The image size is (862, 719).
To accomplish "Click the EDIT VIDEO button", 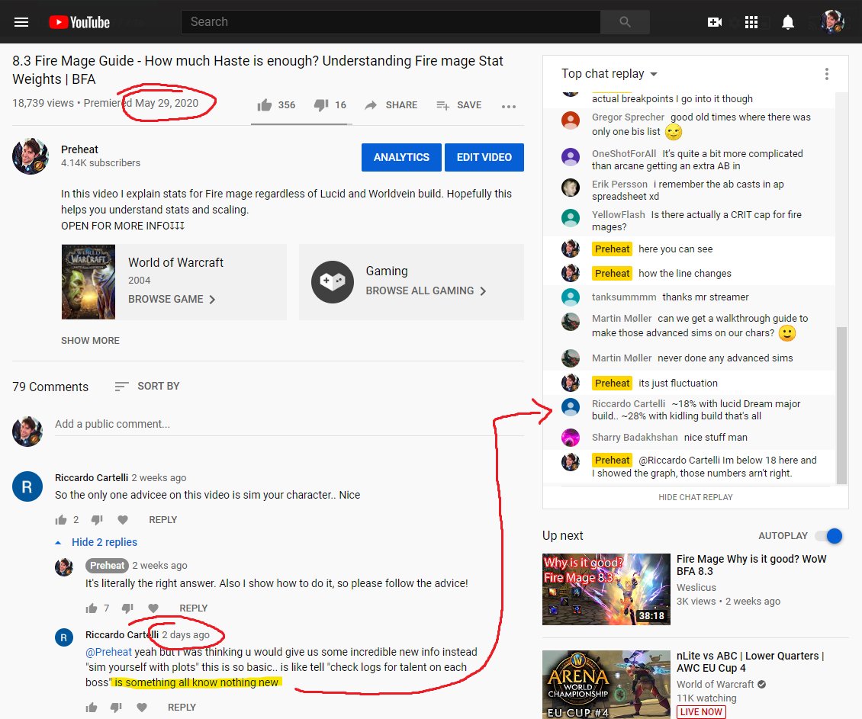I will click(484, 157).
